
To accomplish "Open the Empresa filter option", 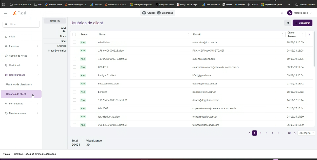I will 62,46.
